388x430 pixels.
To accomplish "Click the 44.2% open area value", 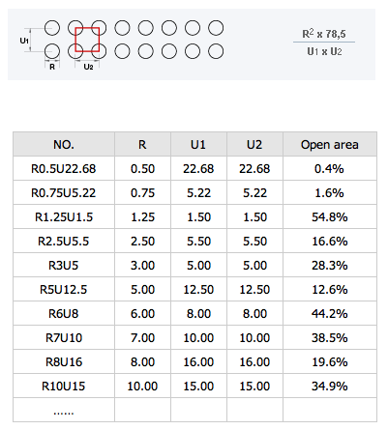I will (330, 314).
